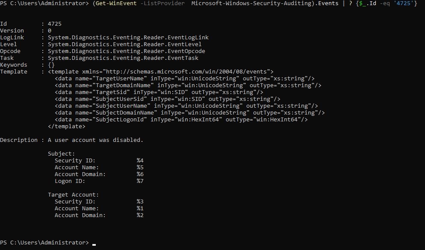
Task: Click the Logon ID %7 placeholder
Action: (140, 181)
